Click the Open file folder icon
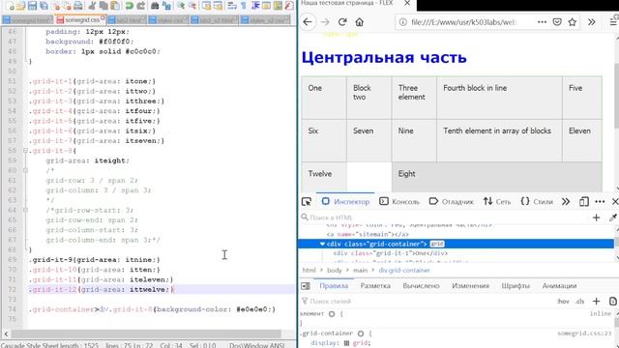 [x=21, y=6]
